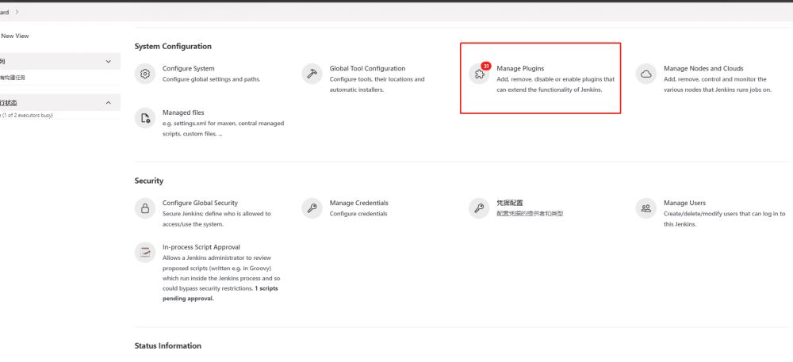
Task: Click the Configure System gear icon
Action: [145, 74]
